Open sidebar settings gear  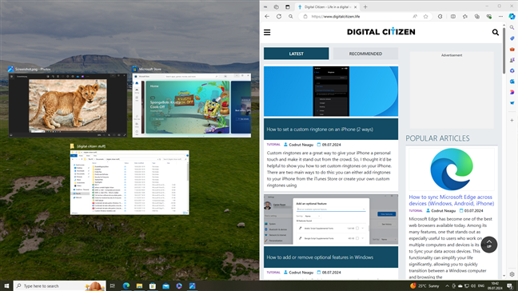(512, 274)
